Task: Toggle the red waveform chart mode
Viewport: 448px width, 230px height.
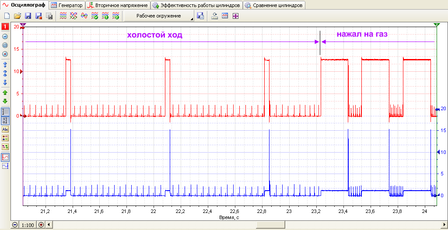Action: [5, 157]
